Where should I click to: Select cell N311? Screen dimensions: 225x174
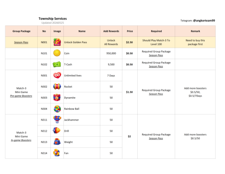[44, 120]
